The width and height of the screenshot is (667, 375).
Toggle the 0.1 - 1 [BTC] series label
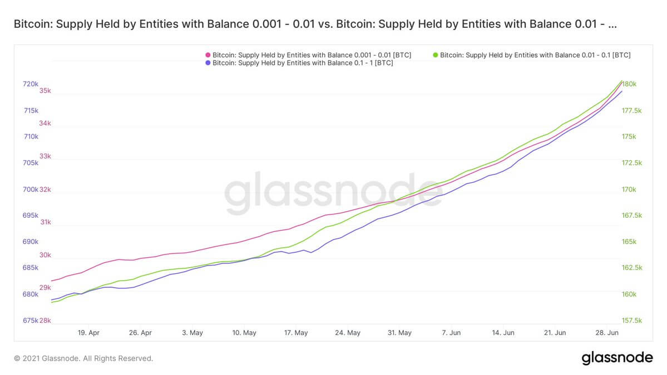[x=303, y=63]
